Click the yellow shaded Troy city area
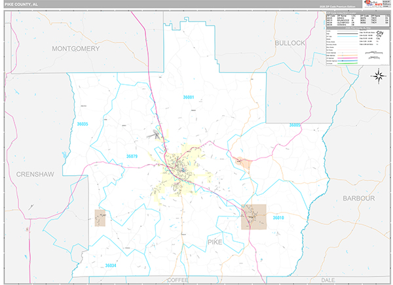Viewport: 393px width, 285px height. 181,173
